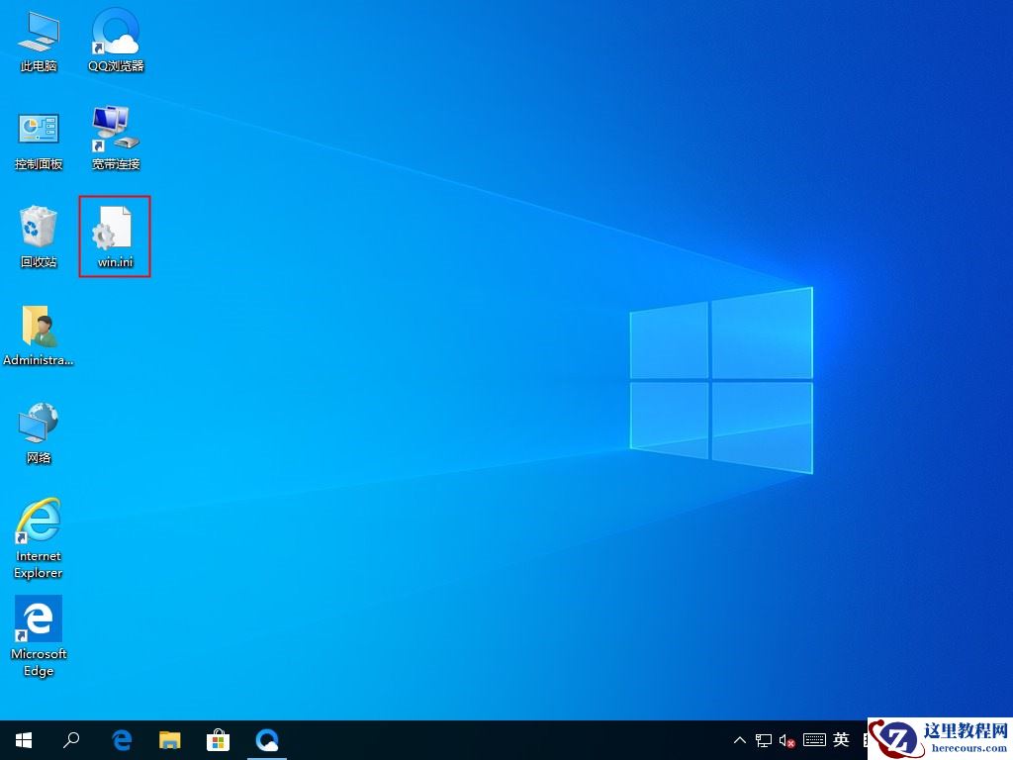Open the Start menu
The image size is (1013, 760).
[23, 740]
